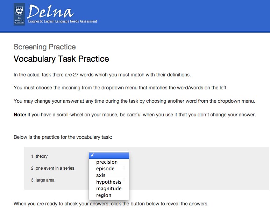The height and width of the screenshot is (211, 270).
Task: Select the blank checkmarked dropdown option
Action: (x=109, y=156)
